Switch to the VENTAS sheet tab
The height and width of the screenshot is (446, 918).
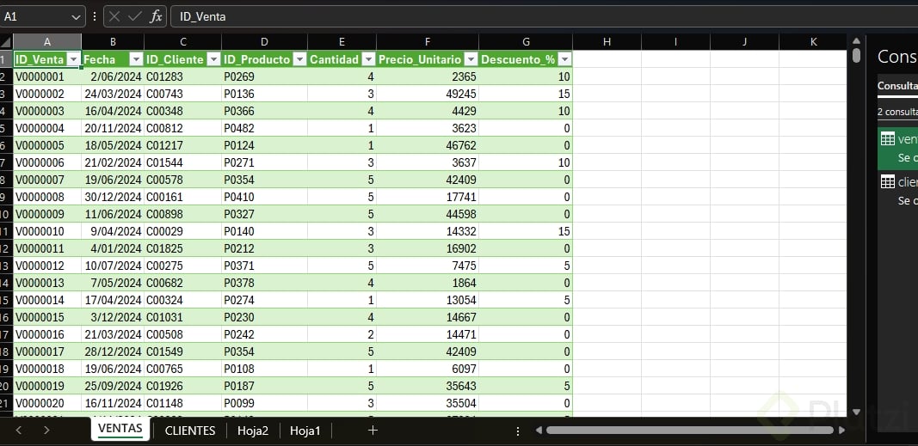(120, 429)
